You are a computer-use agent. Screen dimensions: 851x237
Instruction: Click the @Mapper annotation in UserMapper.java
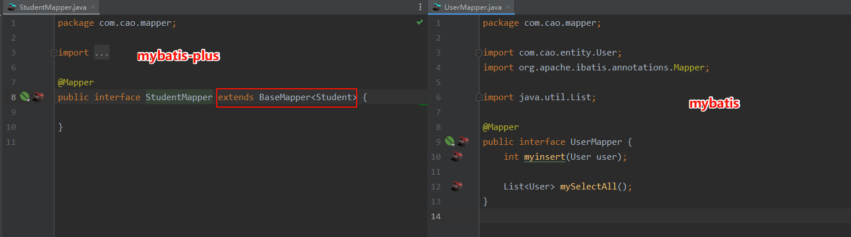pyautogui.click(x=501, y=127)
